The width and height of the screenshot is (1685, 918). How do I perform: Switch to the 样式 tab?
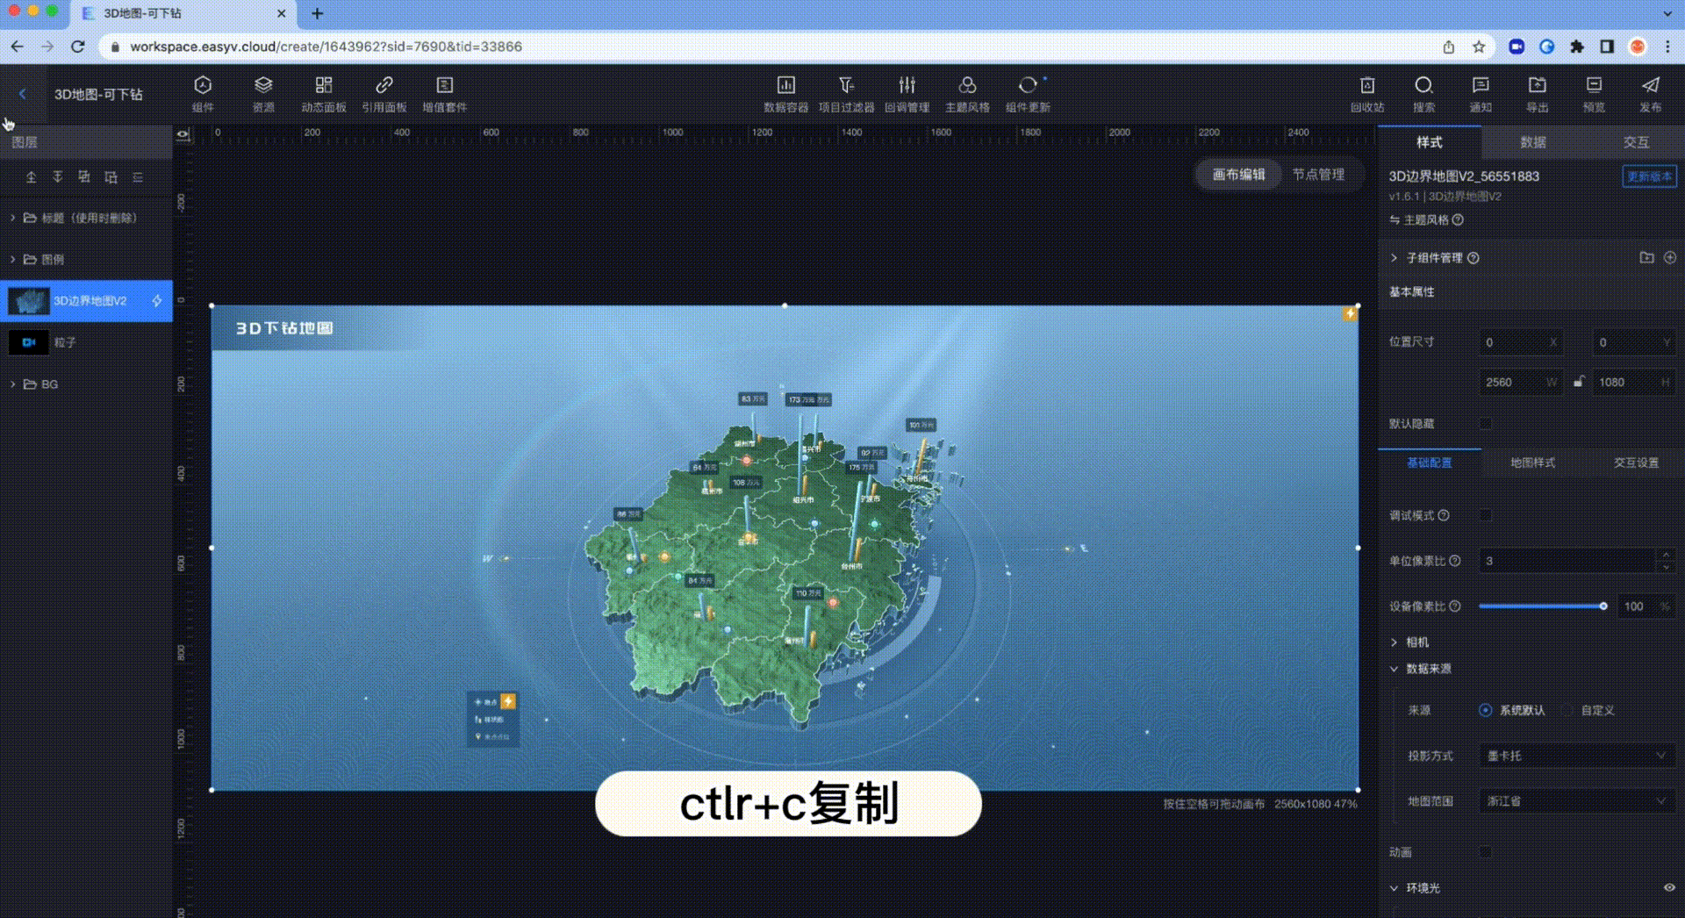[x=1430, y=142]
